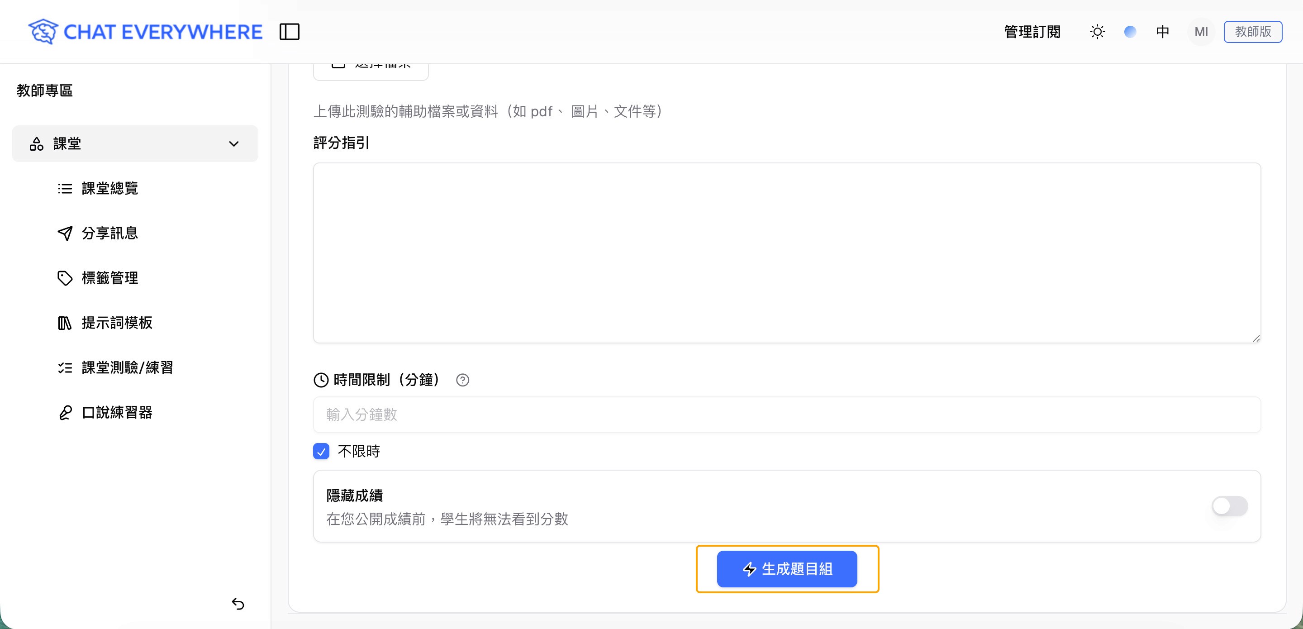Open 口說練習器 via its icon
The height and width of the screenshot is (629, 1303).
(66, 412)
